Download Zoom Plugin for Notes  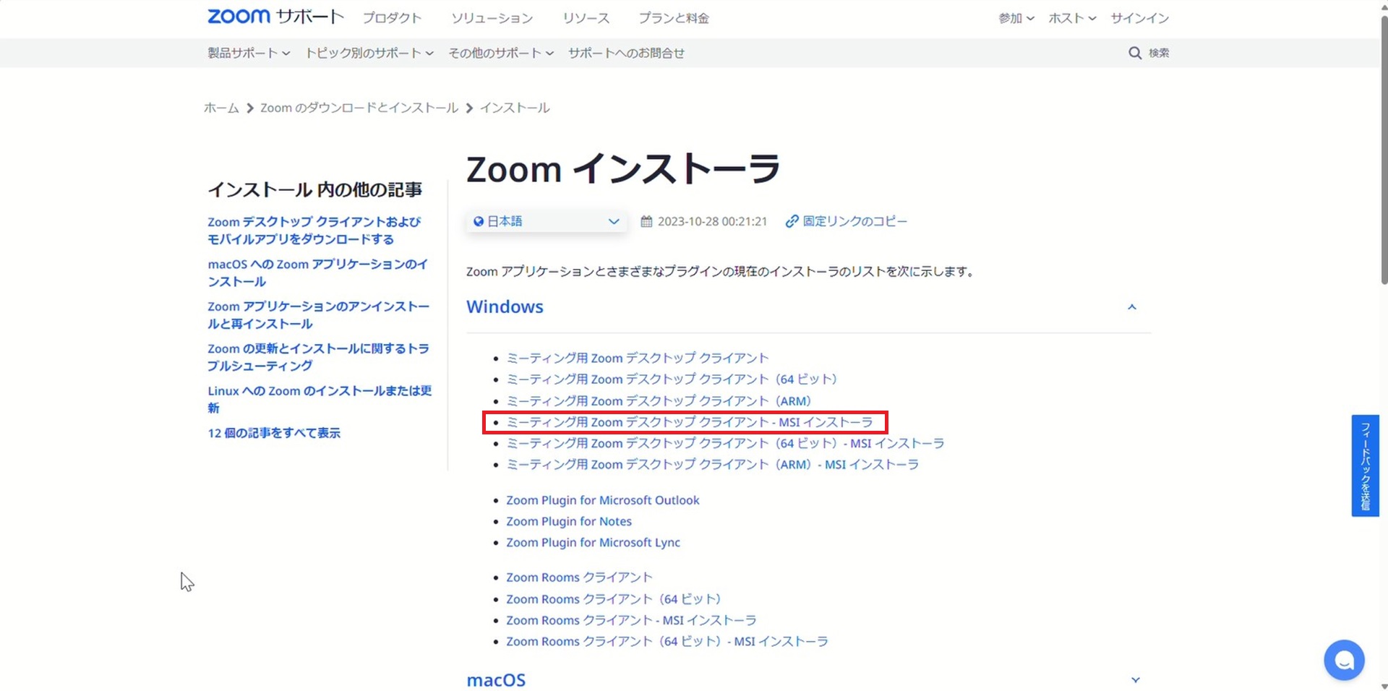point(569,521)
